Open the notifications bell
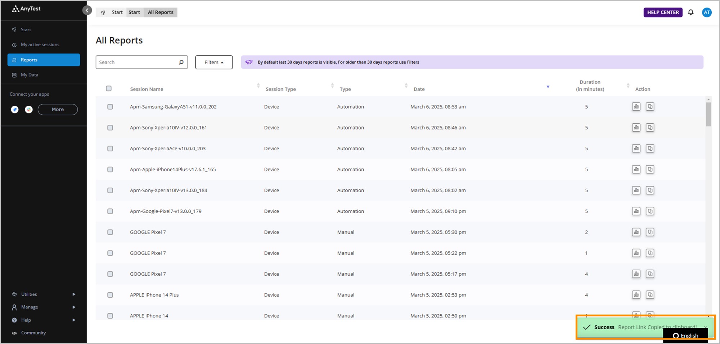Screen dimensions: 720x344 coord(690,12)
